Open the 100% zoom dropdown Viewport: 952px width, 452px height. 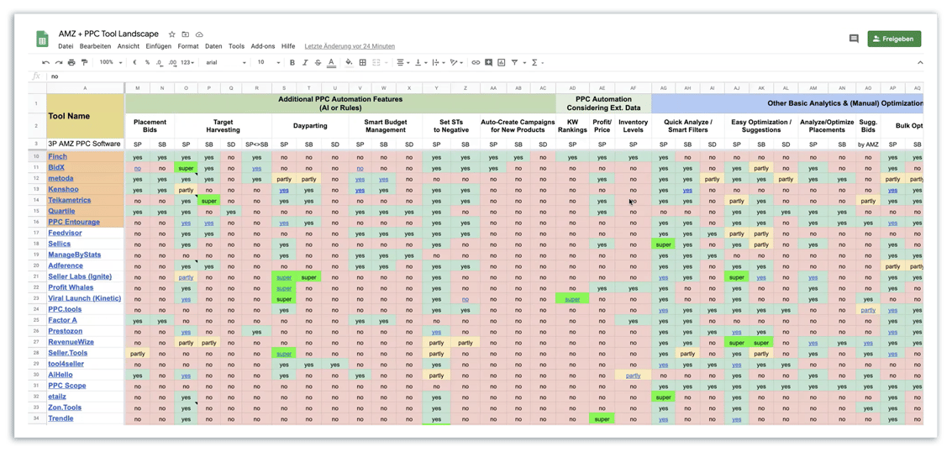[x=111, y=62]
